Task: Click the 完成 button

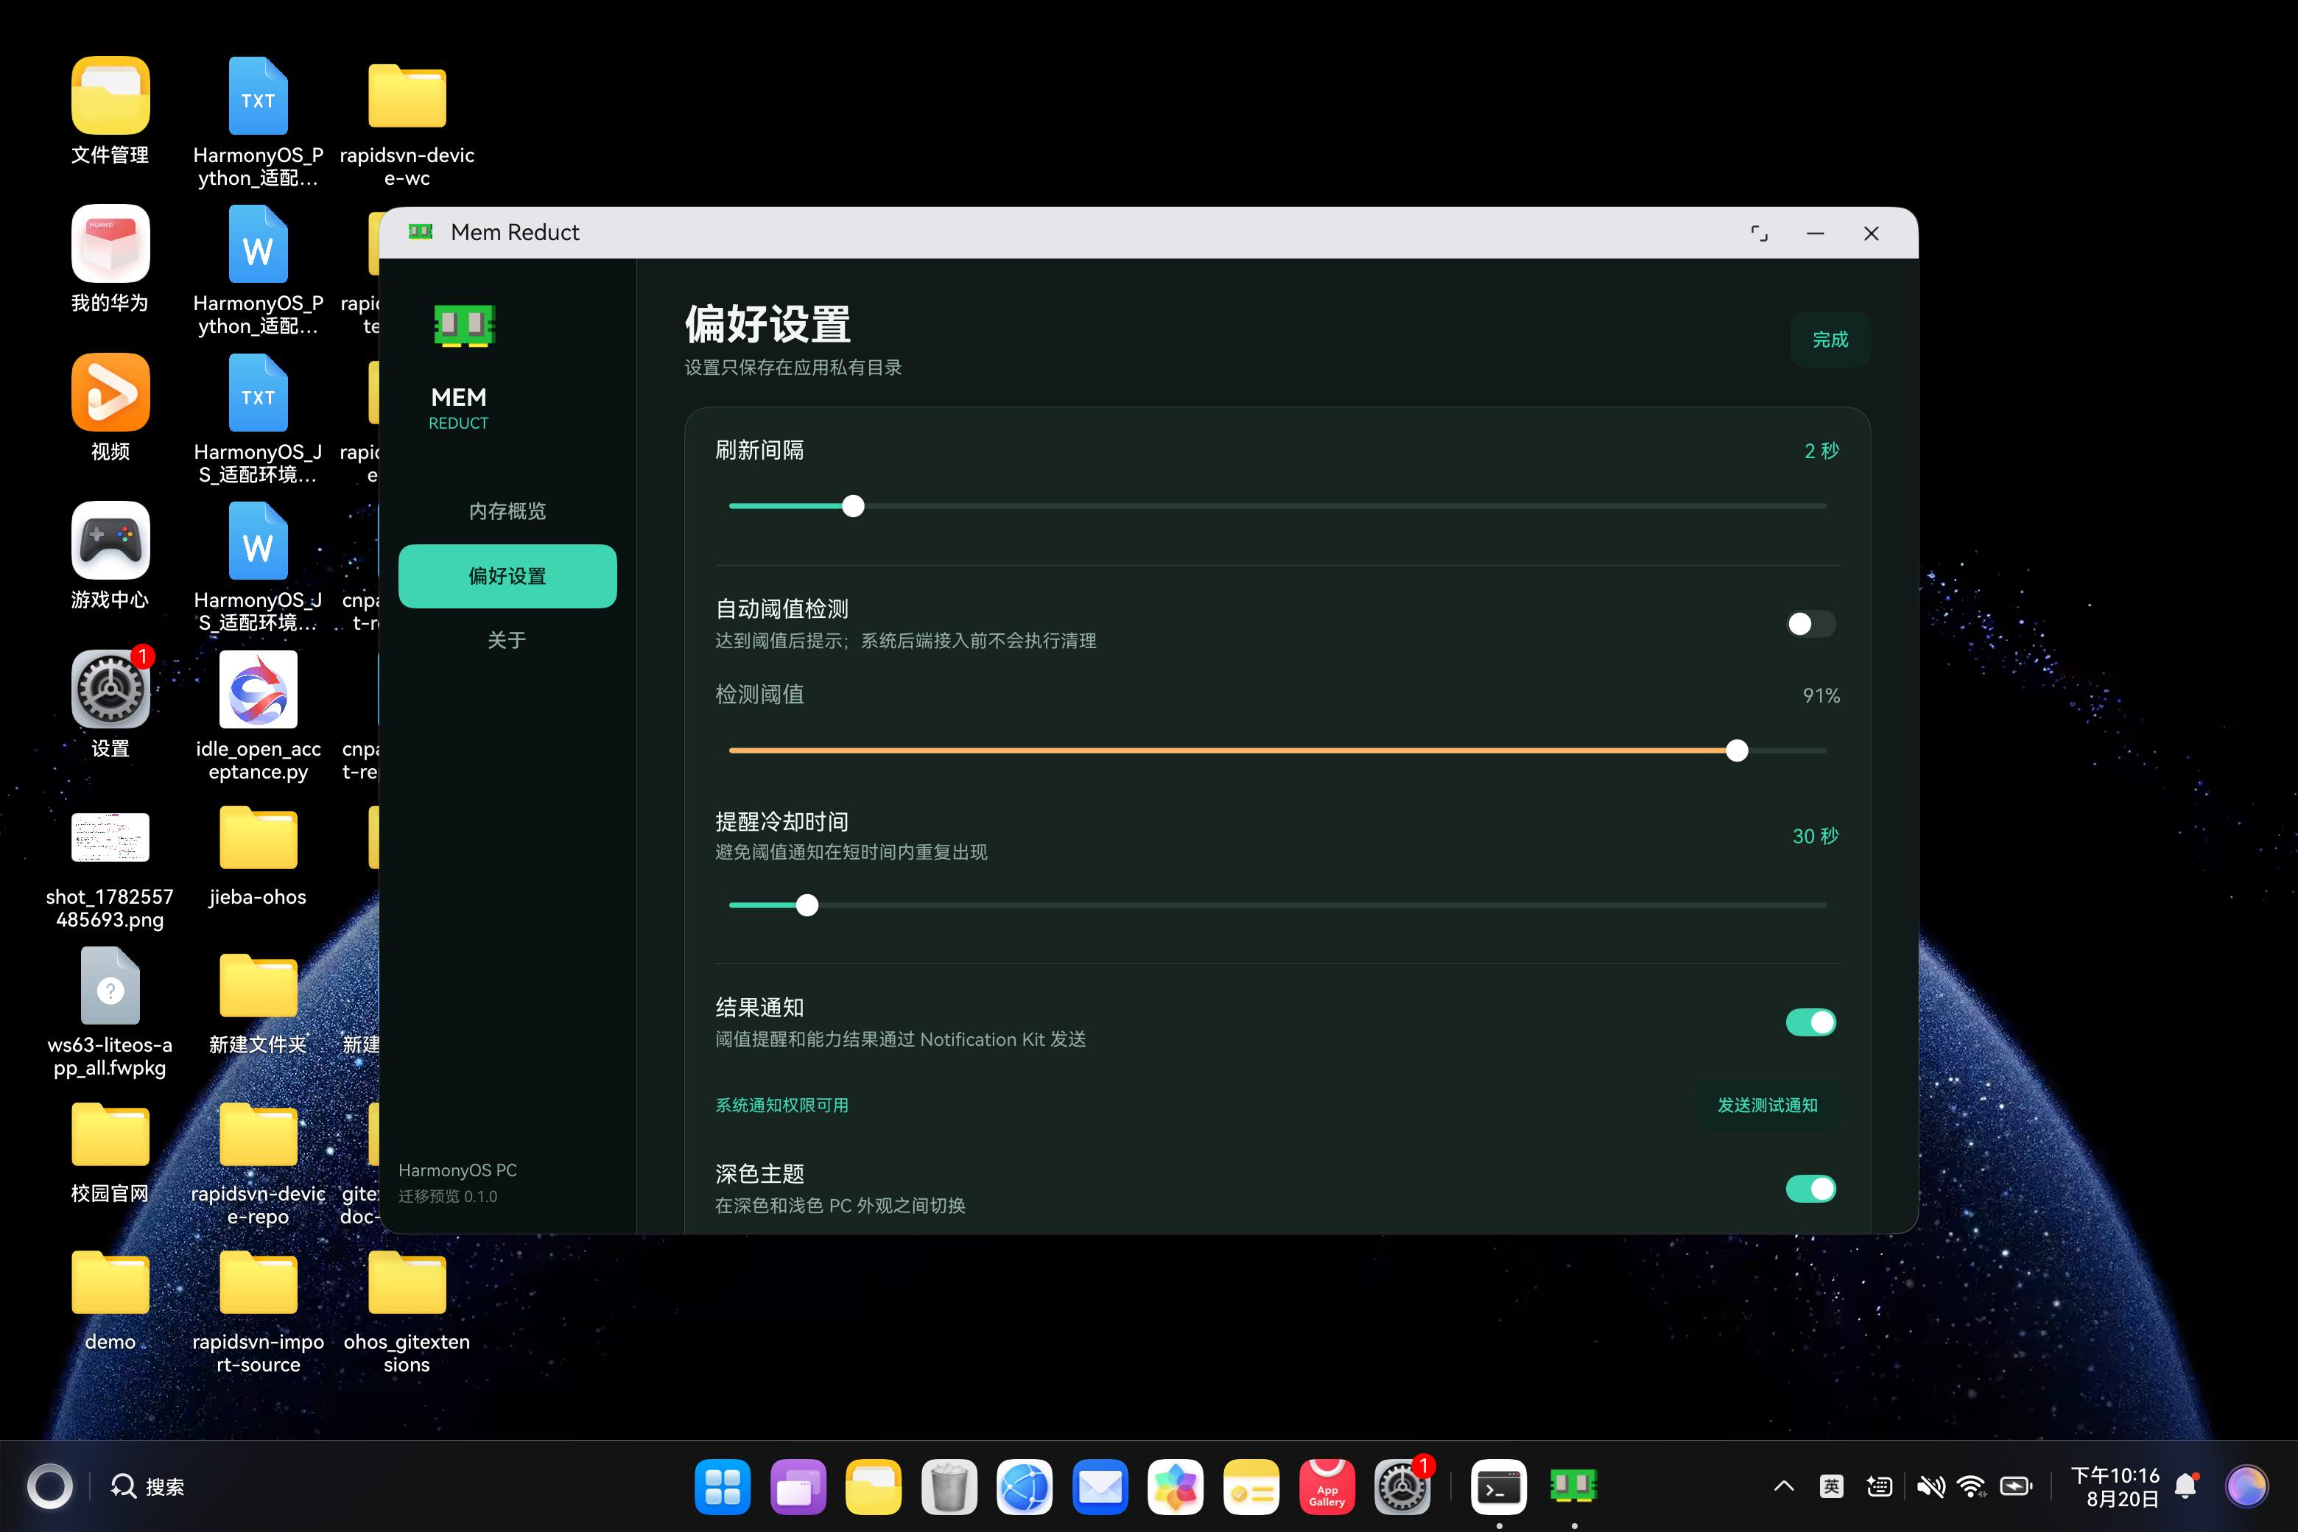Action: point(1830,339)
